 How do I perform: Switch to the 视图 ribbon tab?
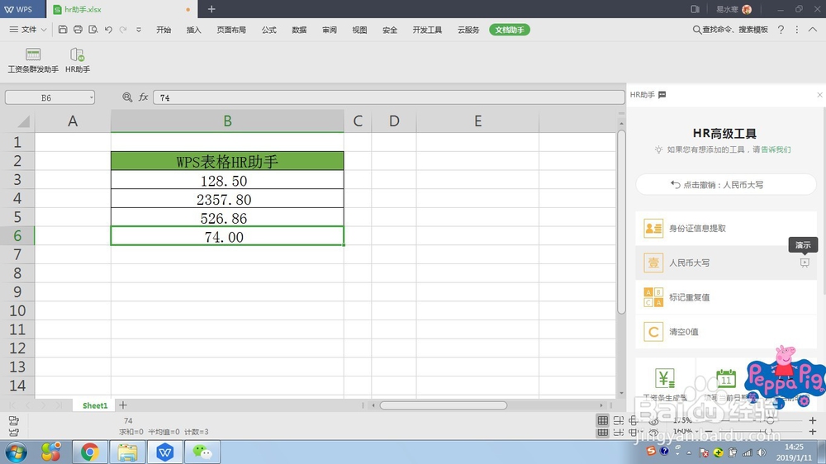[360, 30]
